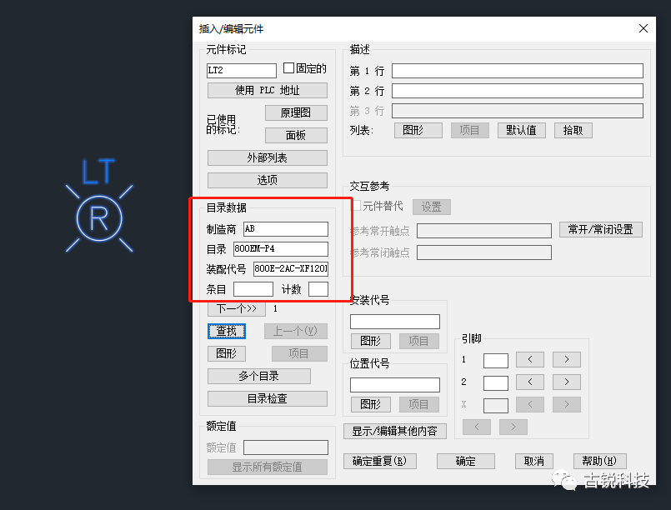Click the 图形 button under 安装代号
The height and width of the screenshot is (510, 671).
tap(371, 341)
